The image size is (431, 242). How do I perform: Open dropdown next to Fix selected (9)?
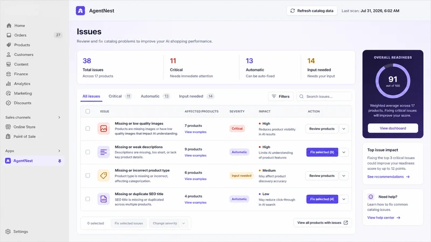pos(344,152)
